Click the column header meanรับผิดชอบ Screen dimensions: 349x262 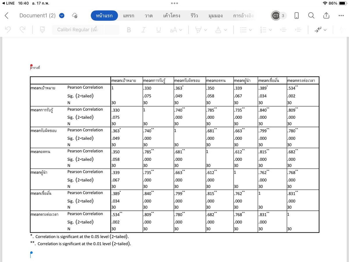point(187,81)
